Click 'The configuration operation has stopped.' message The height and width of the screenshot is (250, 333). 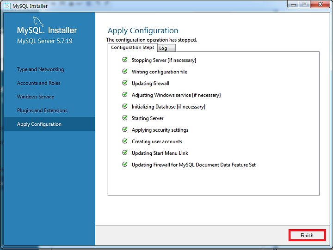coord(151,40)
